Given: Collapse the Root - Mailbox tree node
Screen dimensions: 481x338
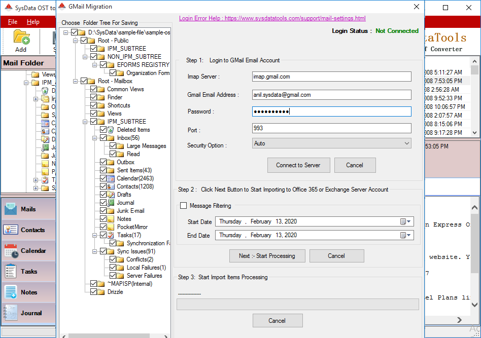Looking at the screenshot, I should click(x=76, y=81).
